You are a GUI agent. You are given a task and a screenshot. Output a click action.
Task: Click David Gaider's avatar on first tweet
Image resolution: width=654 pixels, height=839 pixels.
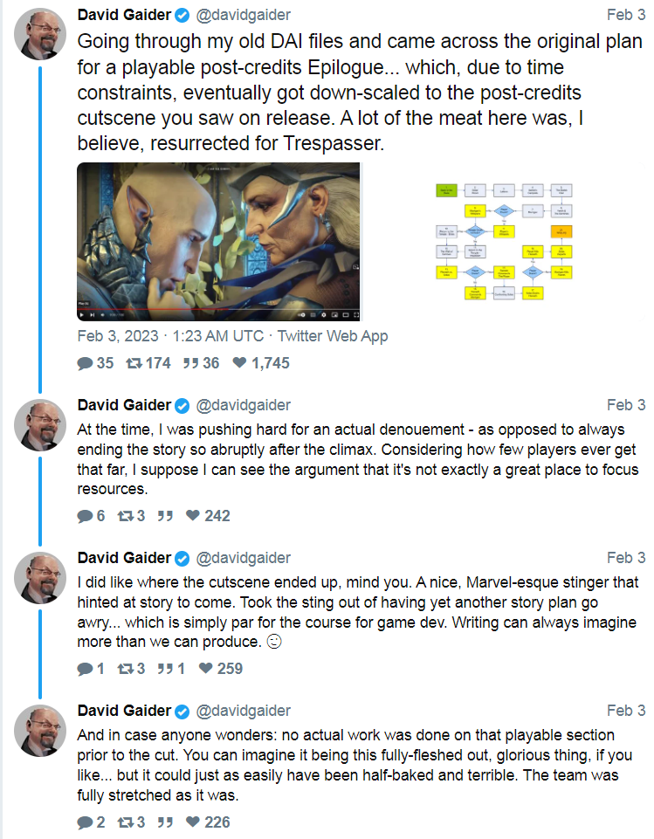[x=40, y=38]
